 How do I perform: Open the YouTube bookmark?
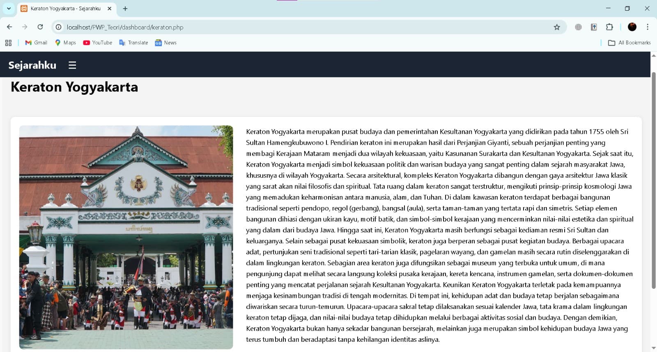pyautogui.click(x=98, y=43)
